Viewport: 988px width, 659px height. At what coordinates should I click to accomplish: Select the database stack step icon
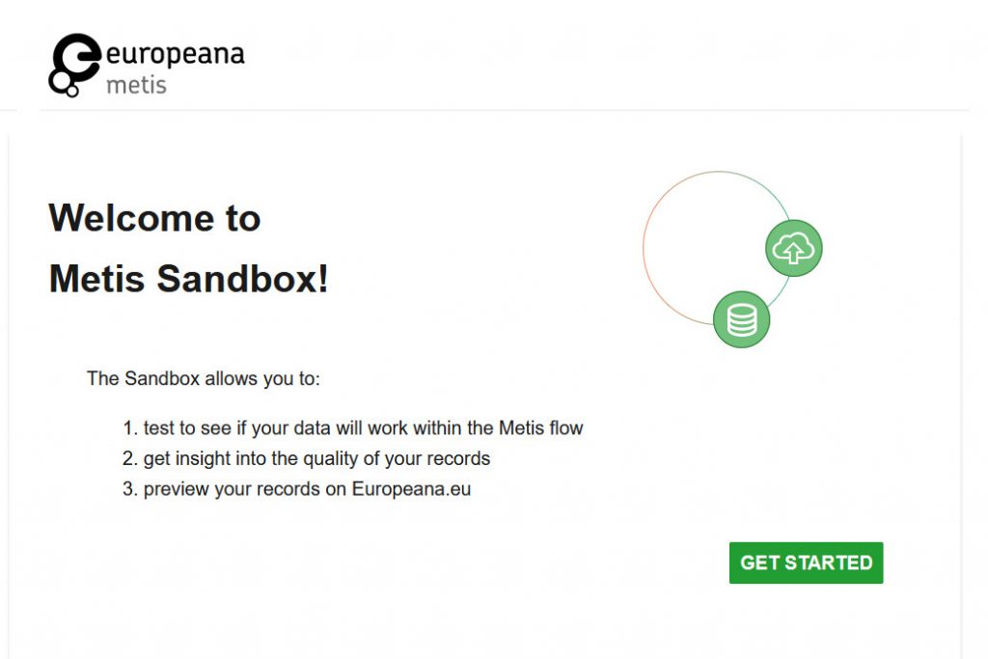[x=741, y=318]
